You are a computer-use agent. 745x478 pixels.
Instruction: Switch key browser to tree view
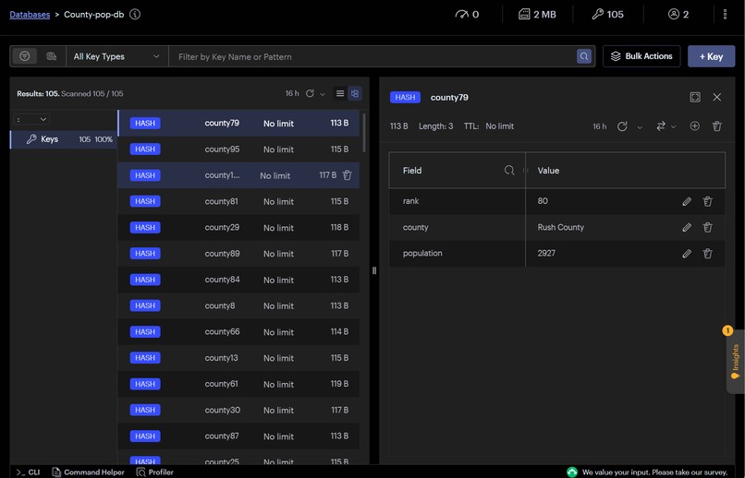[354, 93]
